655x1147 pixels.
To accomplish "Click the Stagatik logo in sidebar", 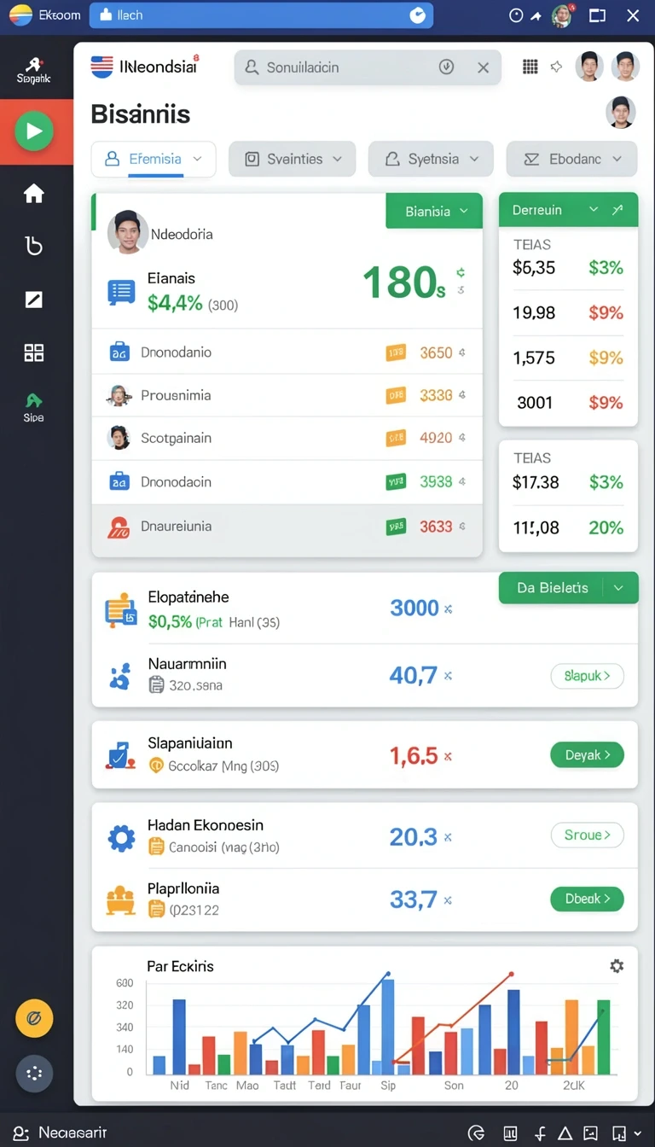I will click(x=34, y=70).
